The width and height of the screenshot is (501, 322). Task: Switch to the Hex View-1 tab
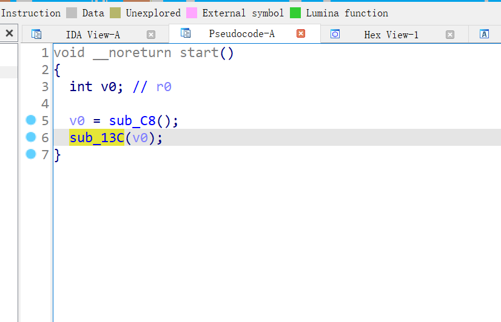391,35
